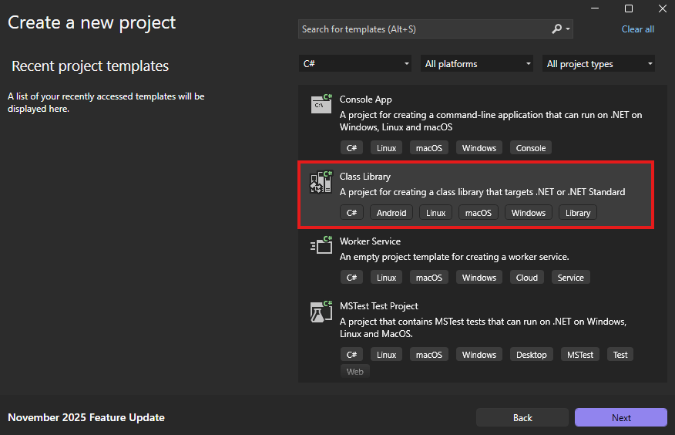This screenshot has height=435, width=675.
Task: Click the Next button
Action: click(621, 417)
